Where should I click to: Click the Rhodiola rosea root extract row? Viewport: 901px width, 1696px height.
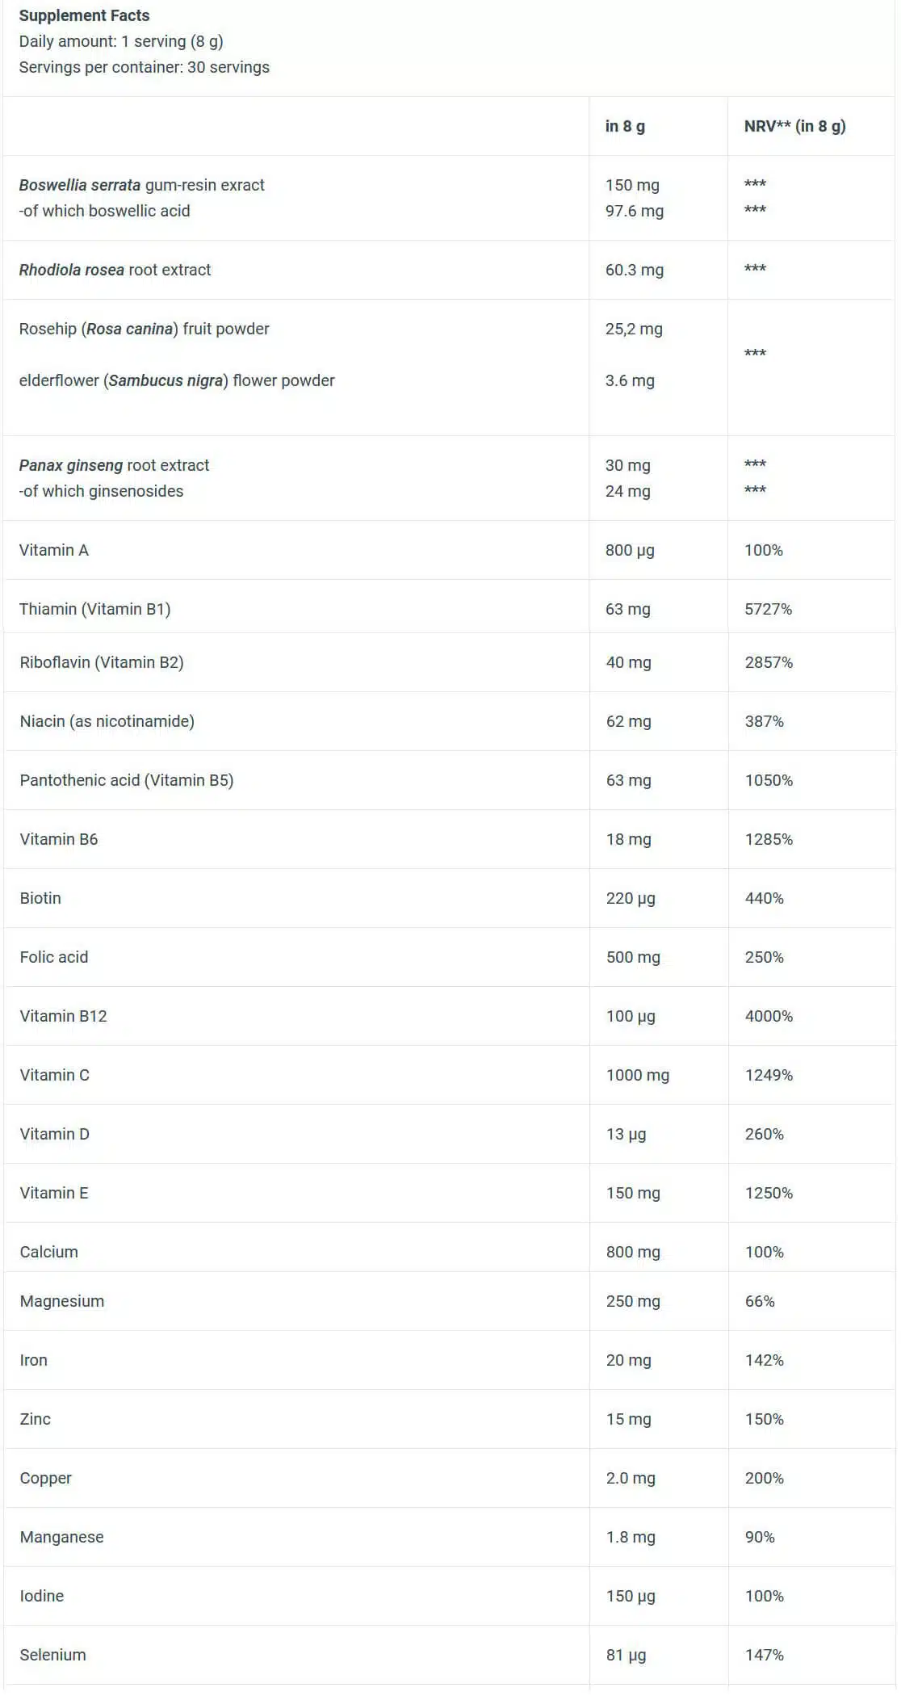pos(115,270)
